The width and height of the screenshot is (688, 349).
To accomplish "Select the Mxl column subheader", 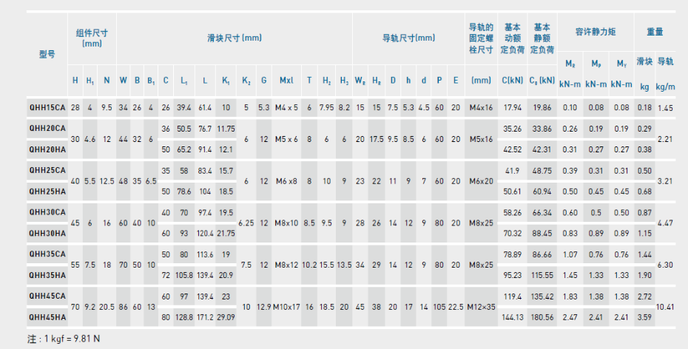I will coord(286,80).
